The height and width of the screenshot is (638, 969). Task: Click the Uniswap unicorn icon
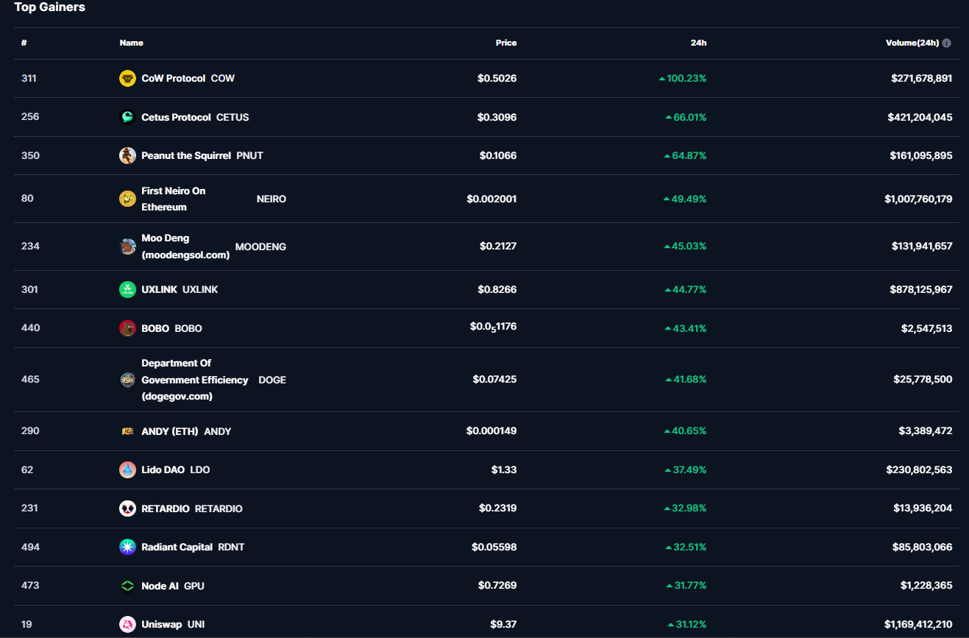point(127,625)
